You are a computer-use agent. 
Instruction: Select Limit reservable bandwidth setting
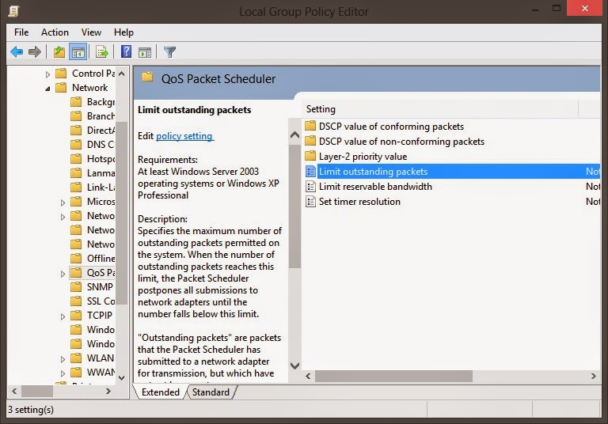[x=375, y=187]
